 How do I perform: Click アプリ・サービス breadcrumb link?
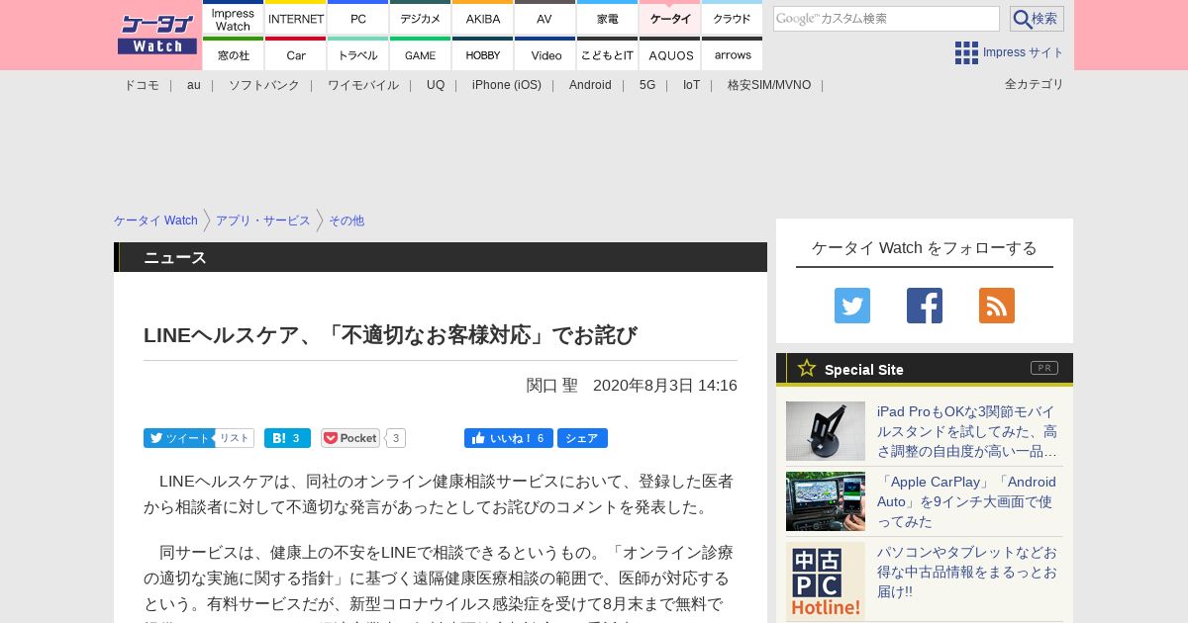pos(263,221)
